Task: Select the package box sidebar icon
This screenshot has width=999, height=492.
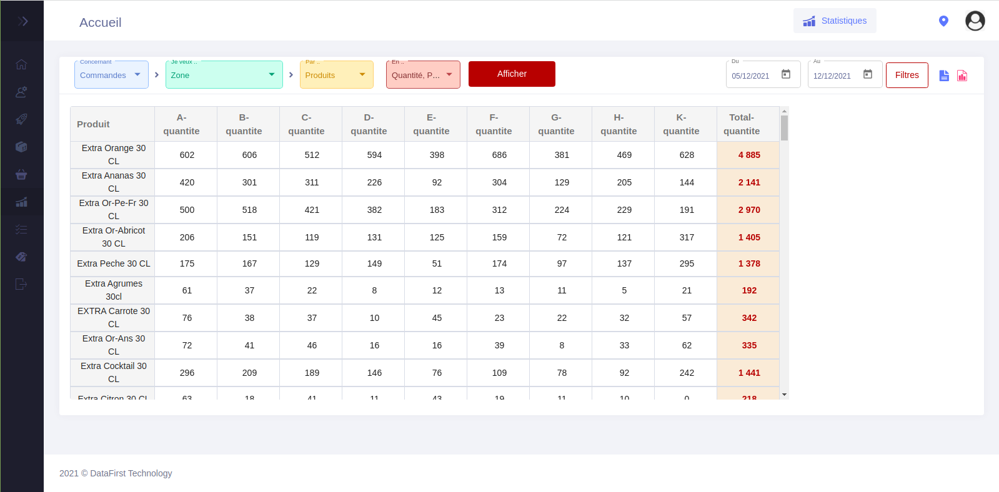Action: pos(21,147)
